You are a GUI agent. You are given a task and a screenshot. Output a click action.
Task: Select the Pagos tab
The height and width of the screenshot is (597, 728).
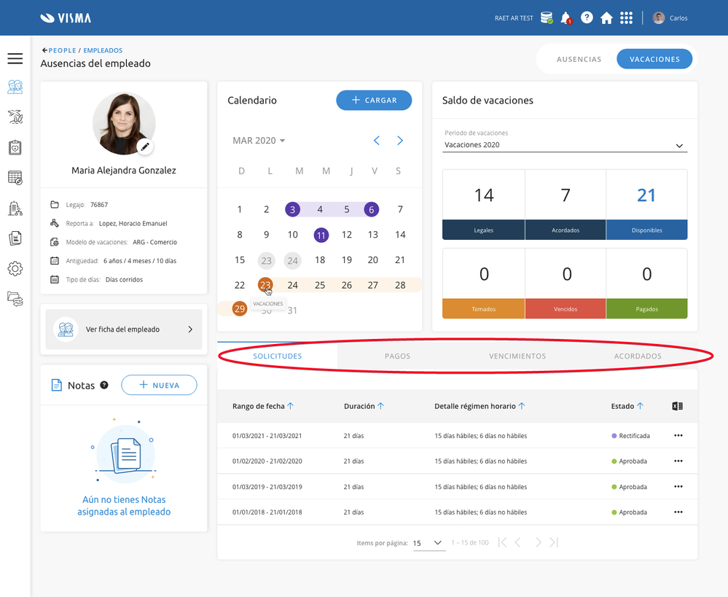(397, 356)
